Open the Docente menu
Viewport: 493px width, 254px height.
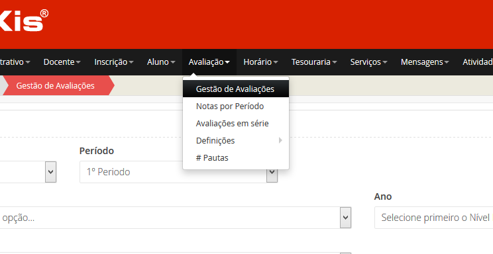(62, 62)
